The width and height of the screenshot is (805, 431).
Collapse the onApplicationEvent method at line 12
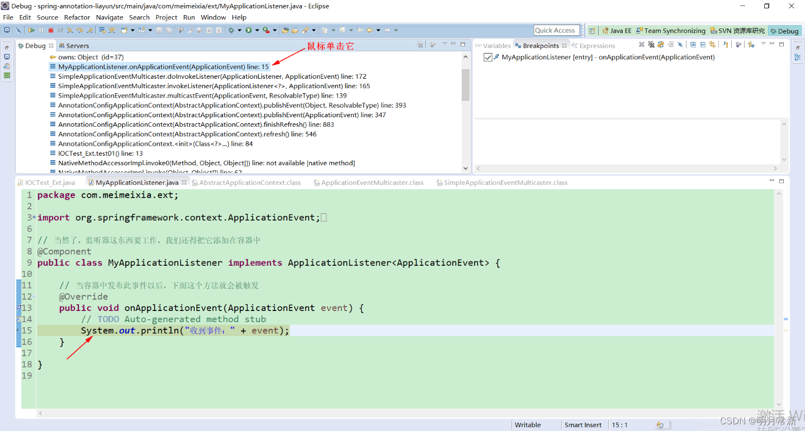[34, 296]
